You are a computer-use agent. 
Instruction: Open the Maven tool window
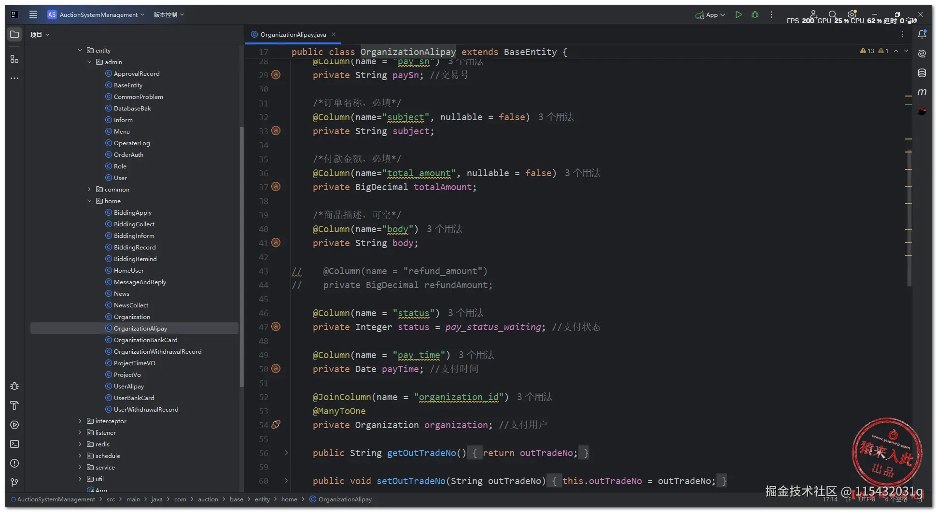click(x=922, y=92)
